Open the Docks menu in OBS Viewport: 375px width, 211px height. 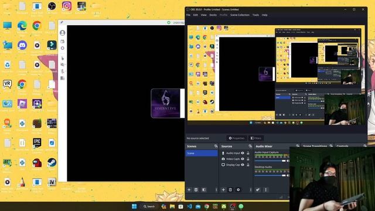tap(213, 15)
